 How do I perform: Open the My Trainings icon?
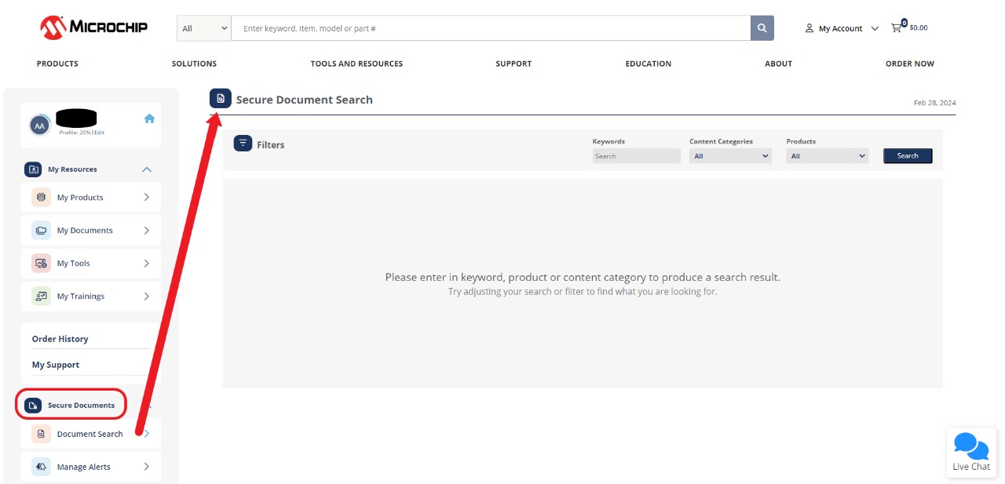pyautogui.click(x=41, y=296)
